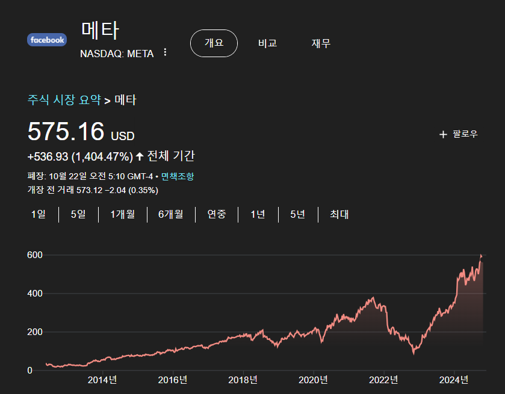Select the 연중 year-to-date range
This screenshot has height=394, width=505.
click(x=217, y=214)
